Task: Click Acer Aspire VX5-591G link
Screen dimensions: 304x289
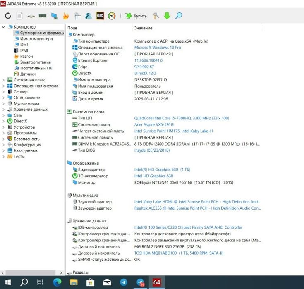Action: pyautogui.click(x=154, y=124)
